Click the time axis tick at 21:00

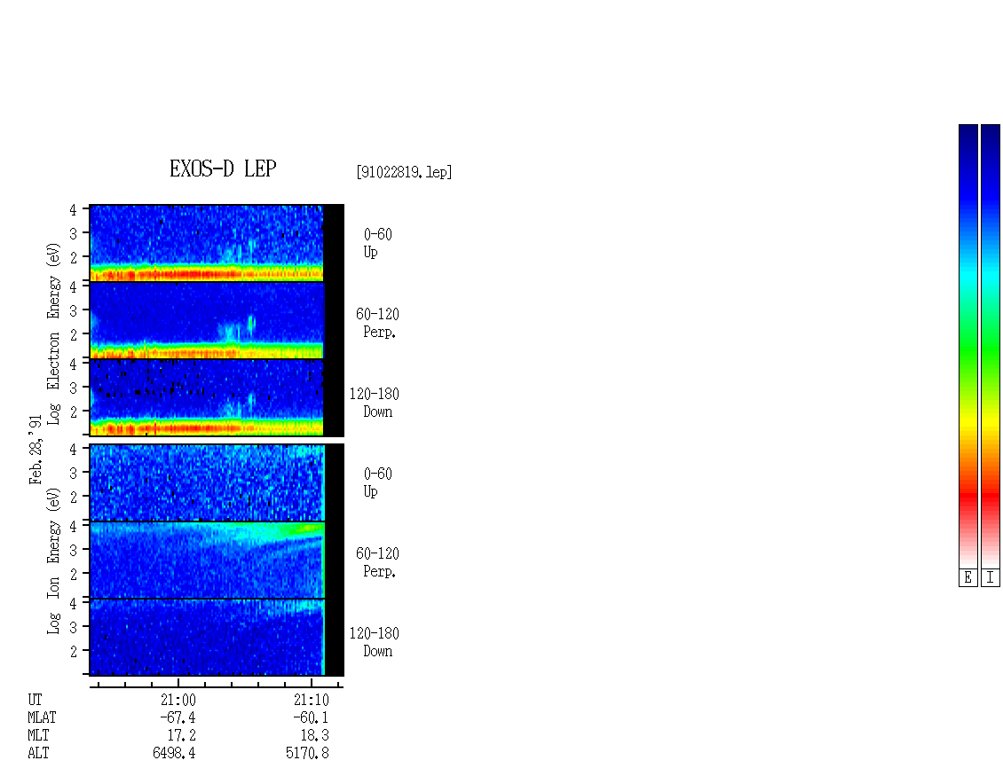click(178, 683)
